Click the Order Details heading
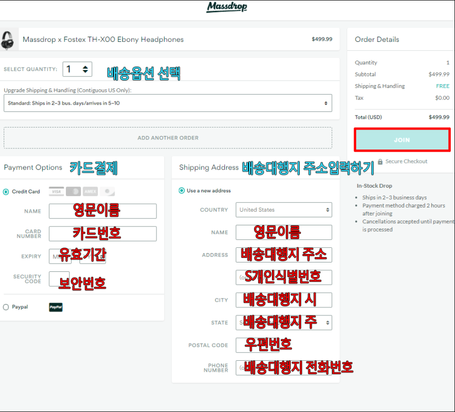 pyautogui.click(x=377, y=39)
